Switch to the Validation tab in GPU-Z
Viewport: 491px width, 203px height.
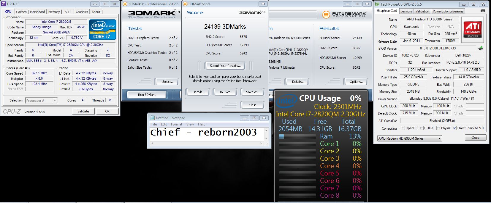(x=422, y=11)
